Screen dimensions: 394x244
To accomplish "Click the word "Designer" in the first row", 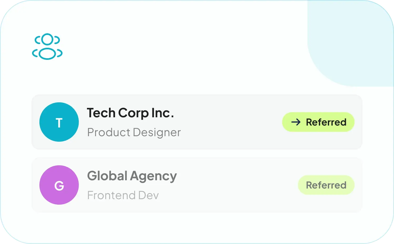I will tap(157, 132).
